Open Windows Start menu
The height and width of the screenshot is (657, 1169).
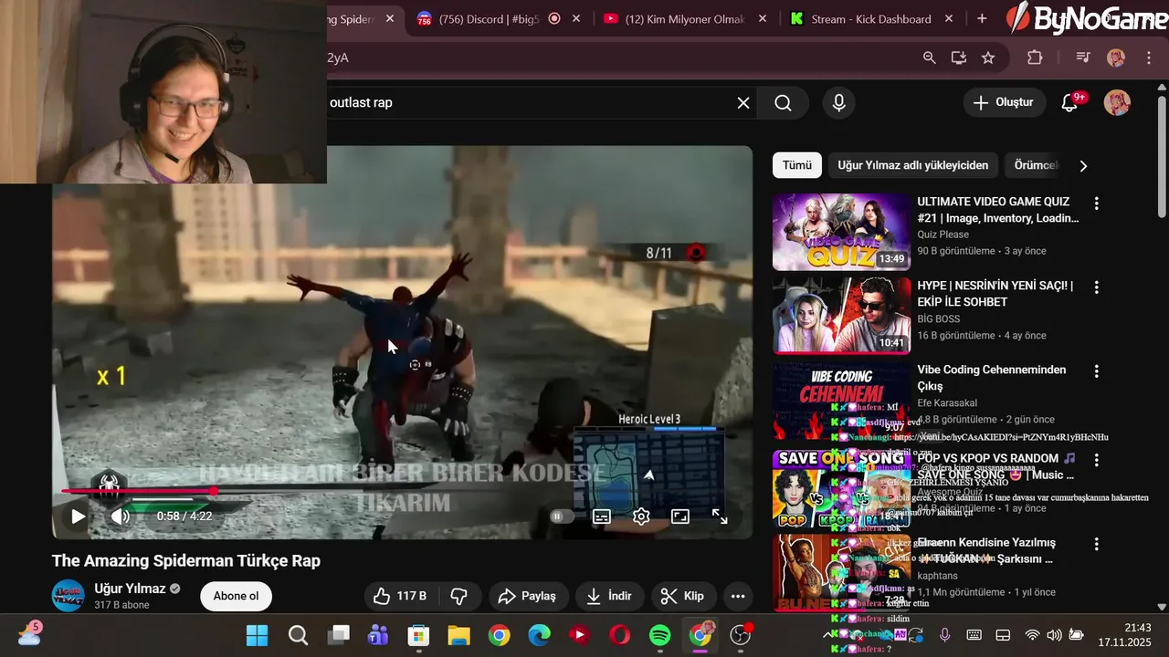coord(258,635)
